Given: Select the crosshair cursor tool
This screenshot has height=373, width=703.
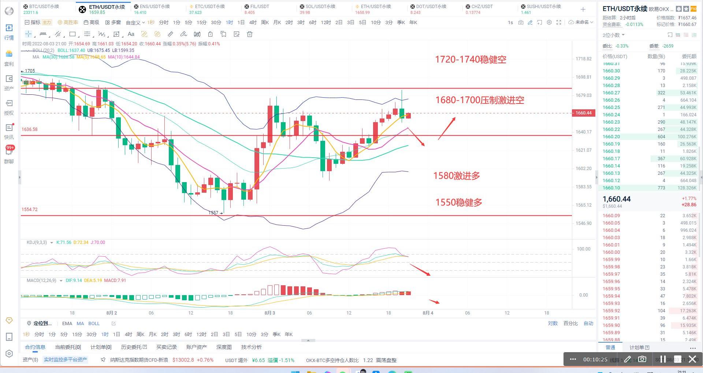Looking at the screenshot, I should click(28, 34).
